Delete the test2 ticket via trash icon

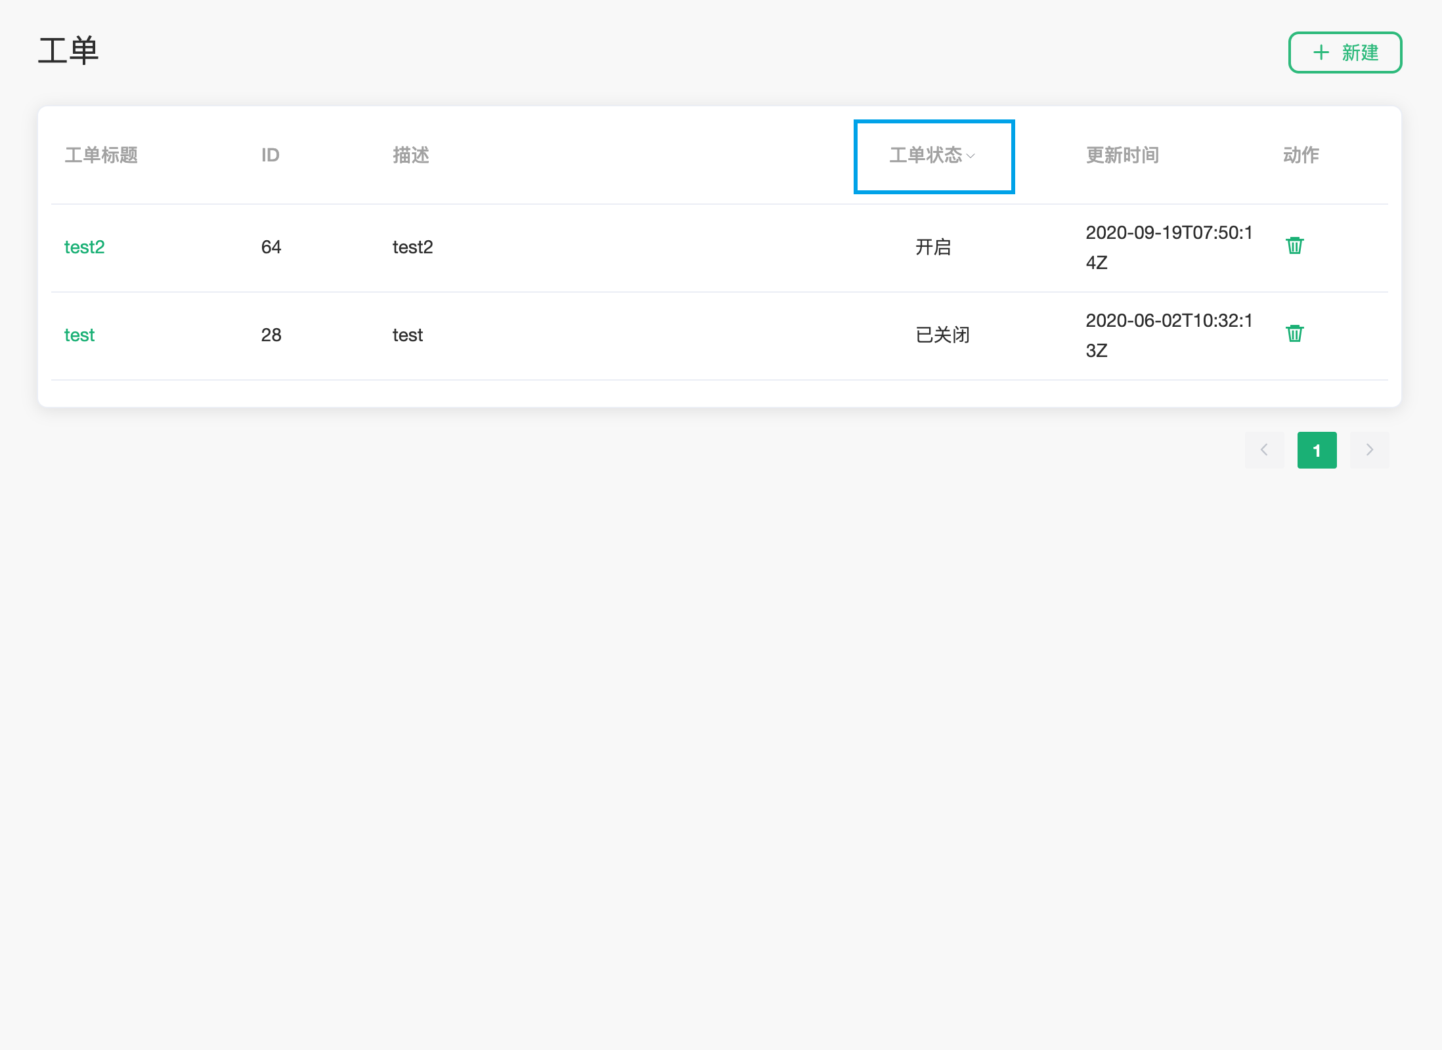(x=1294, y=246)
